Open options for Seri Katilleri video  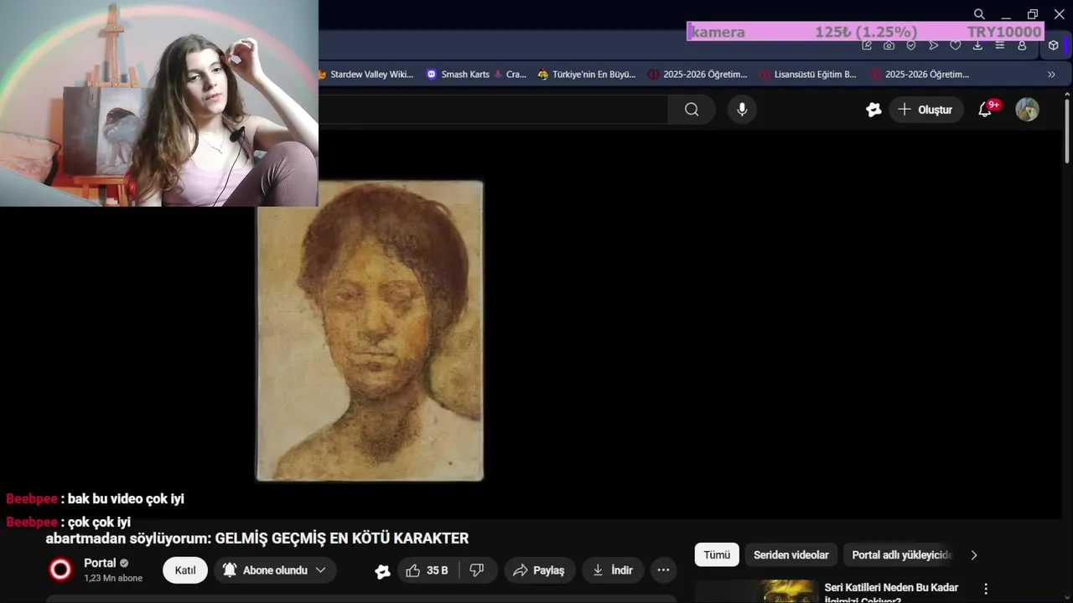(987, 589)
